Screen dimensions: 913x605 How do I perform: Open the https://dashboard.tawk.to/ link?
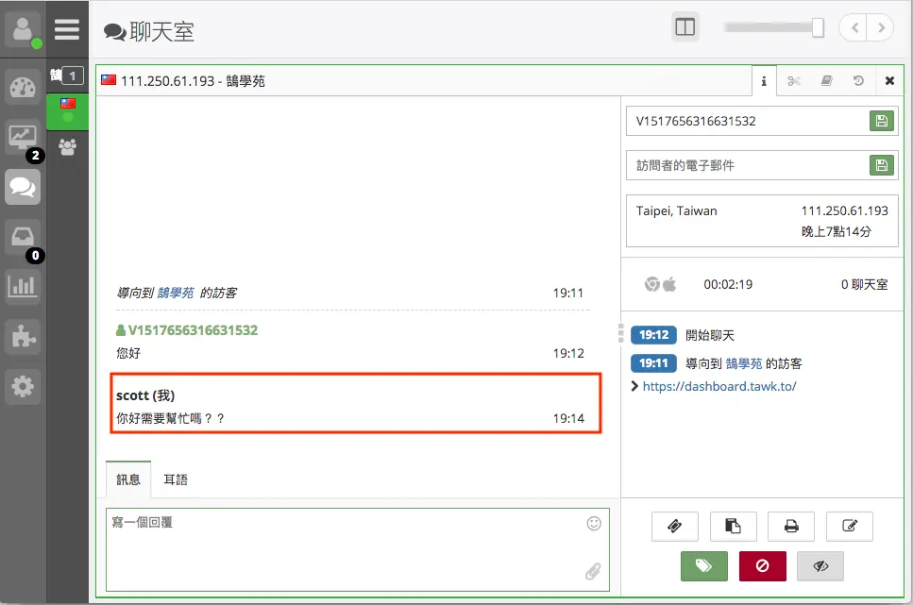tap(719, 386)
